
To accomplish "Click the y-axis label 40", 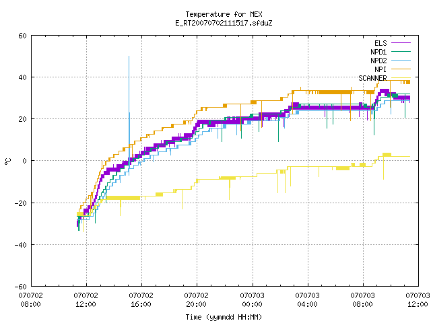I will coord(22,77).
